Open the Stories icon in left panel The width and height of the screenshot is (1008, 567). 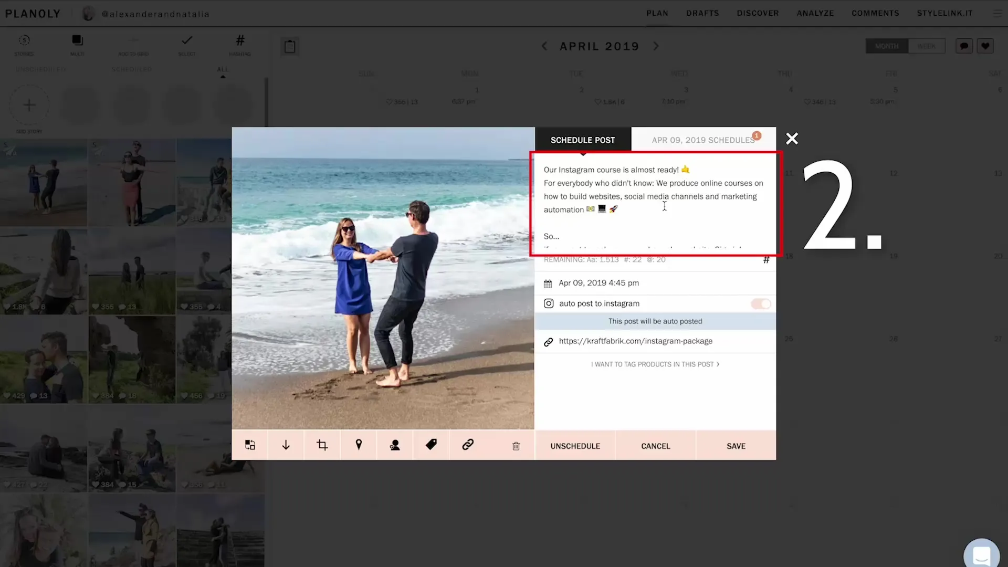(x=24, y=40)
